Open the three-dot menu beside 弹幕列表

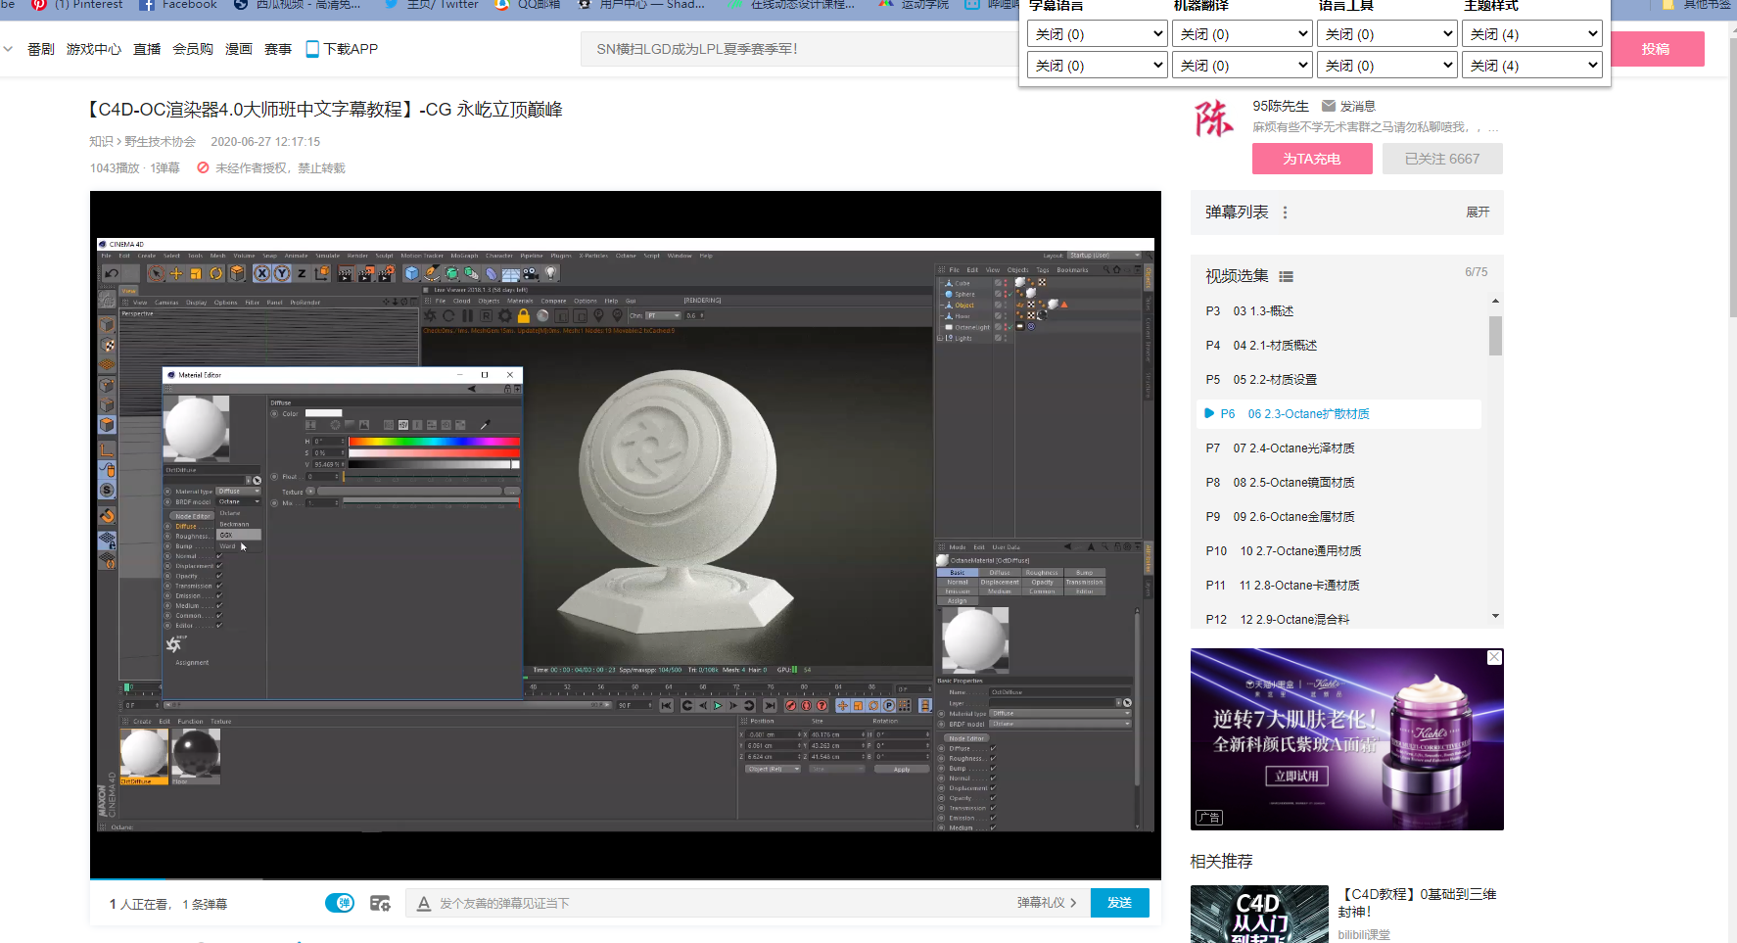point(1285,212)
